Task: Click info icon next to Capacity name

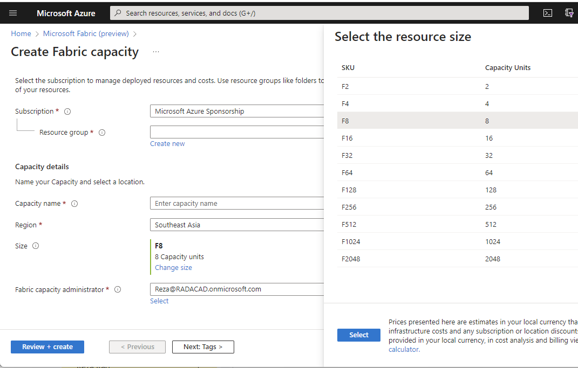Action: click(x=74, y=204)
